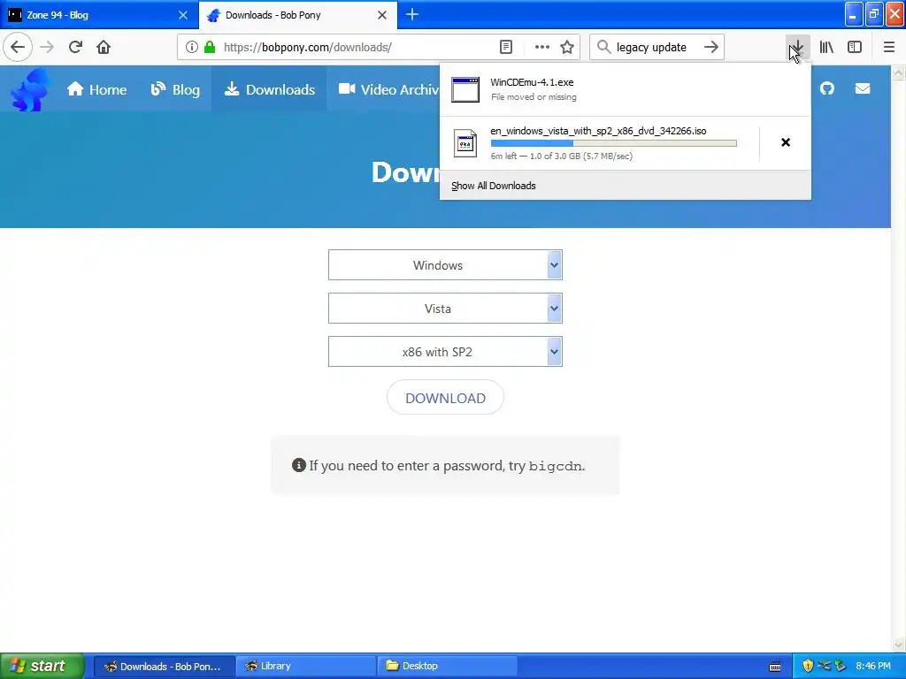Screen dimensions: 906x679
Task: Click the Bob Pony site logo
Action: tap(30, 89)
